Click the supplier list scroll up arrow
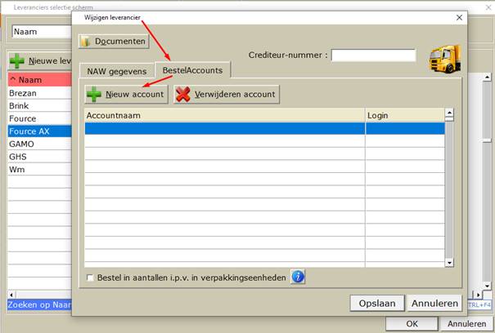 [487, 77]
